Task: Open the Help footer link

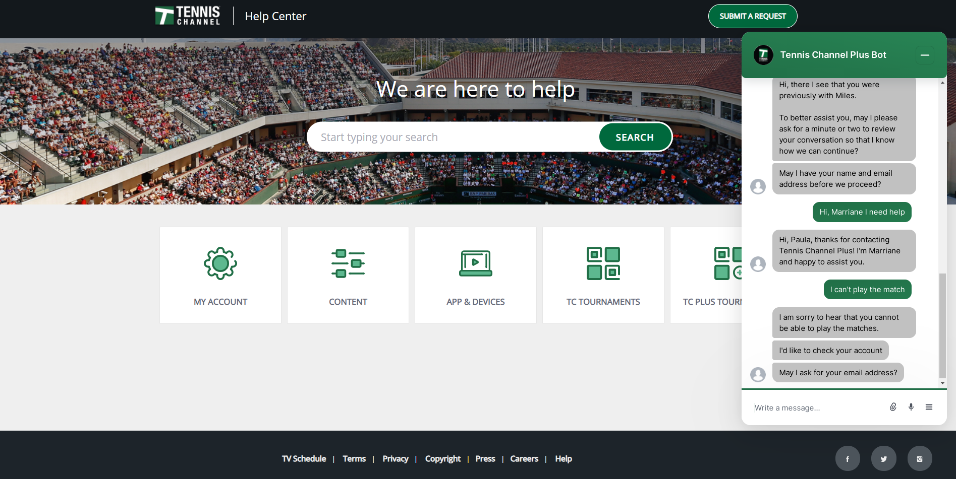Action: 564,459
